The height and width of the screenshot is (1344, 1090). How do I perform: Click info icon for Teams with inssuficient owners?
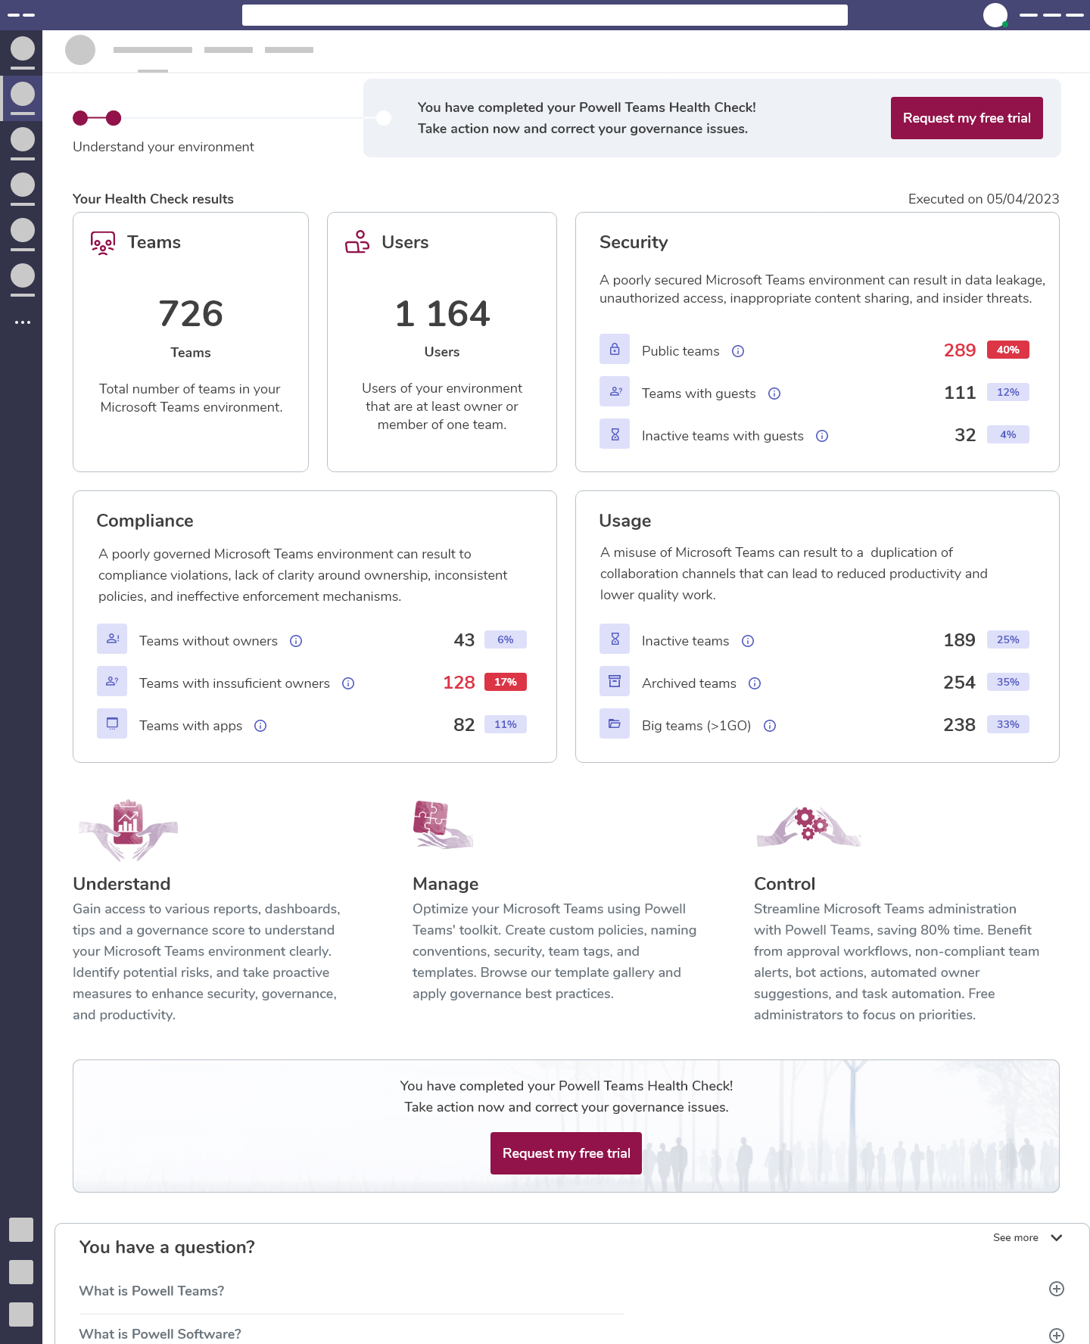[348, 683]
